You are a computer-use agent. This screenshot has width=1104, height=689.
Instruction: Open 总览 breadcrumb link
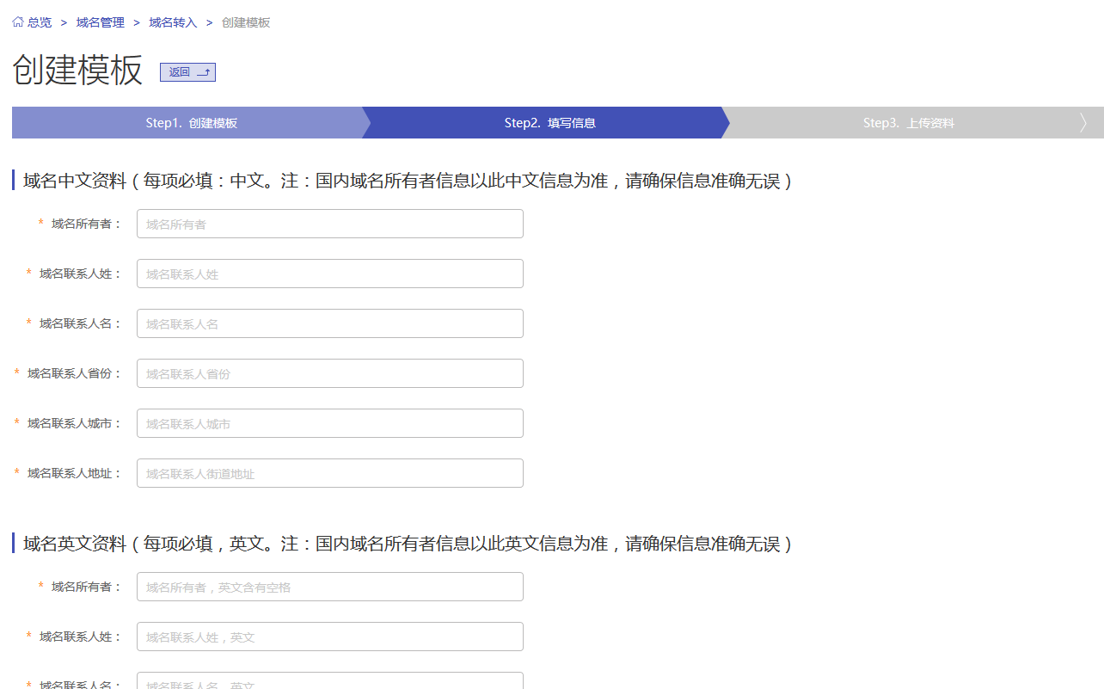(x=40, y=22)
